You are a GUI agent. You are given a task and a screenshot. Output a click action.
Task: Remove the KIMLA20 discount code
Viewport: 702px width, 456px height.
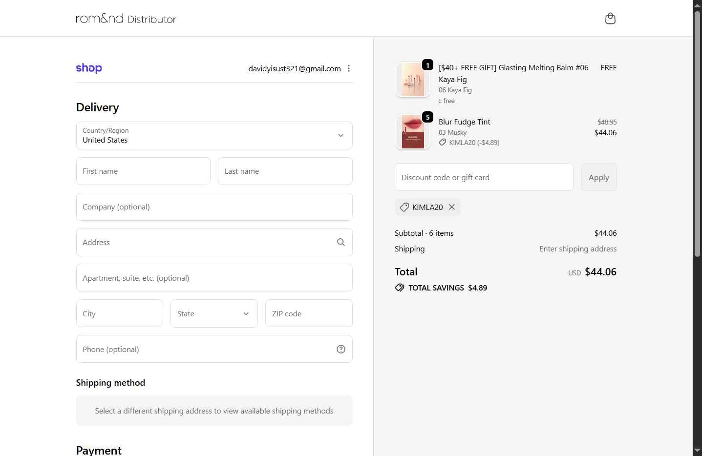[452, 207]
